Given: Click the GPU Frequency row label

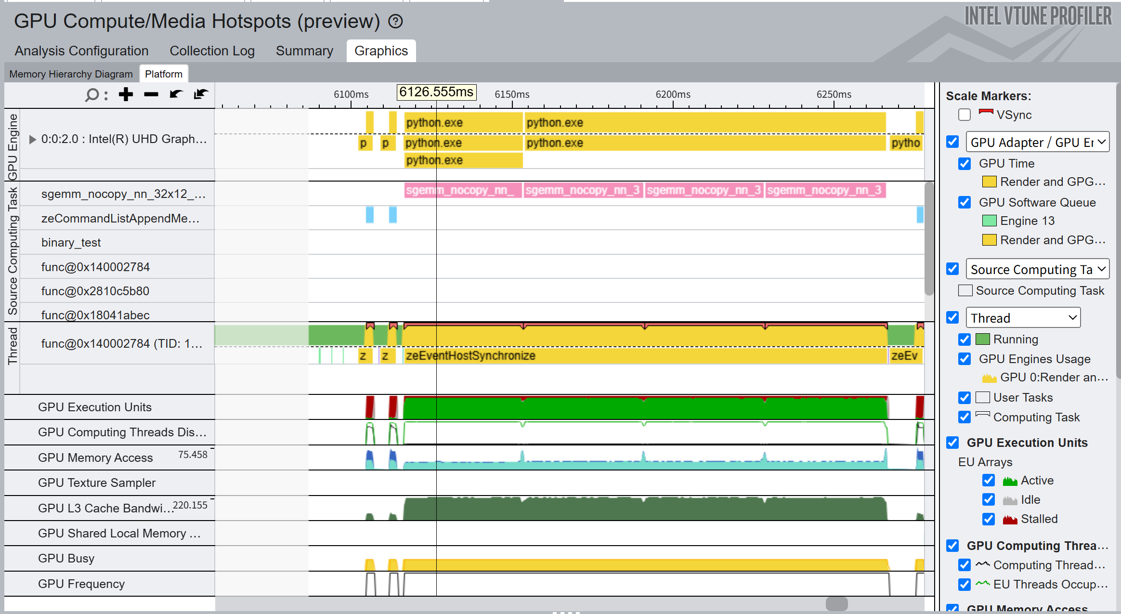Looking at the screenshot, I should point(81,584).
